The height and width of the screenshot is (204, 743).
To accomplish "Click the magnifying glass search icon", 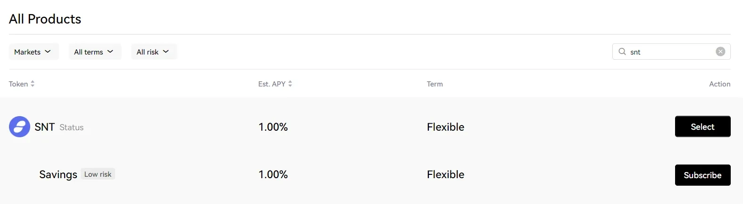I will [x=622, y=52].
